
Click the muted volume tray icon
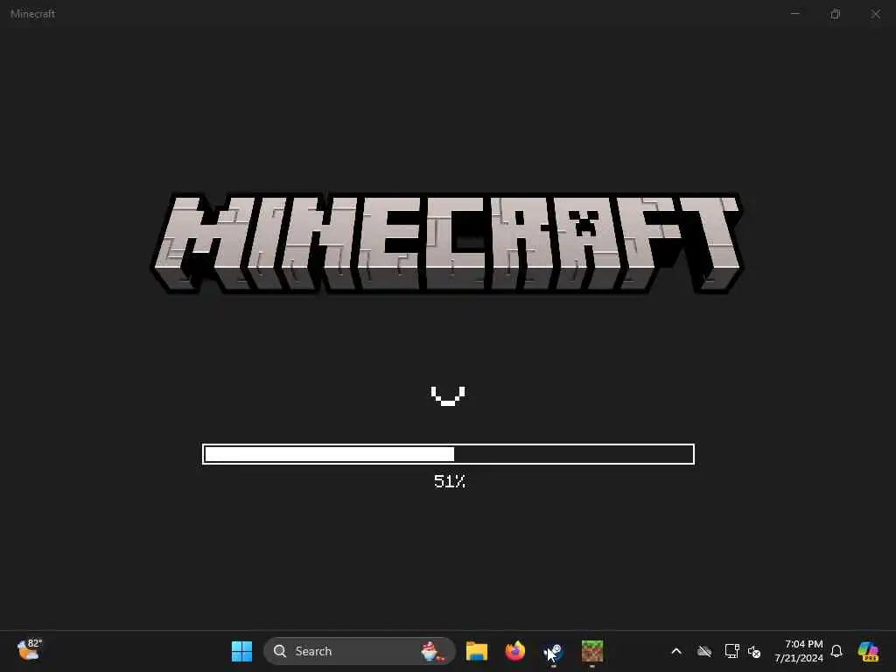[x=754, y=651]
